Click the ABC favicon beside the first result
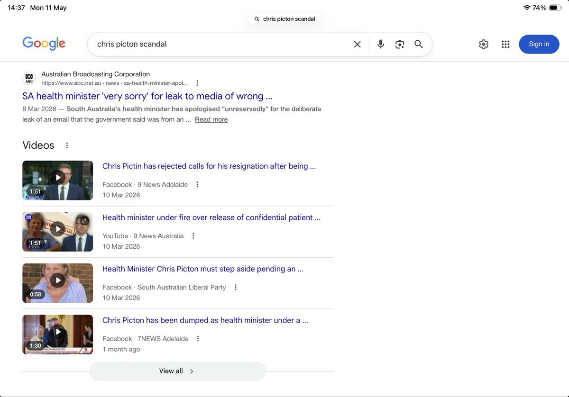This screenshot has width=569, height=397. (29, 78)
